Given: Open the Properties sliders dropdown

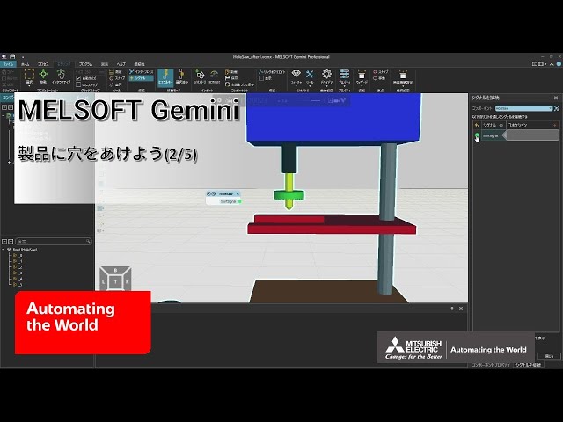Looking at the screenshot, I should pyautogui.click(x=344, y=77).
